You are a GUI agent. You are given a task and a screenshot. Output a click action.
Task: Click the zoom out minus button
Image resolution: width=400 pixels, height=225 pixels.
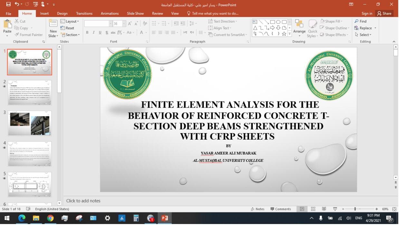(x=343, y=209)
